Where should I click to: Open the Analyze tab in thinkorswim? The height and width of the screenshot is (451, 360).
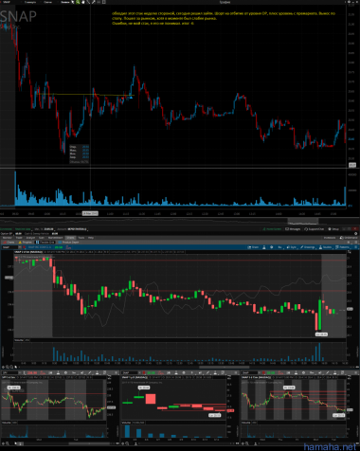pyautogui.click(x=30, y=238)
